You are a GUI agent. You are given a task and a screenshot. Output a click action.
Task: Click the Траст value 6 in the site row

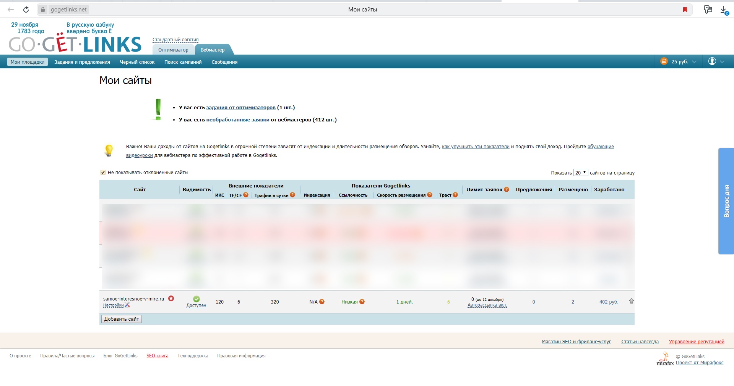448,302
